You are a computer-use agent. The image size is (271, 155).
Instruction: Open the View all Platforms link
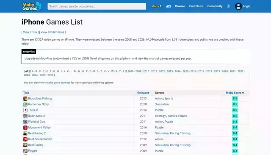(53, 32)
